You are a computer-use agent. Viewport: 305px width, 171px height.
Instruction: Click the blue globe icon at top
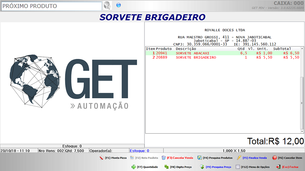[118, 5]
